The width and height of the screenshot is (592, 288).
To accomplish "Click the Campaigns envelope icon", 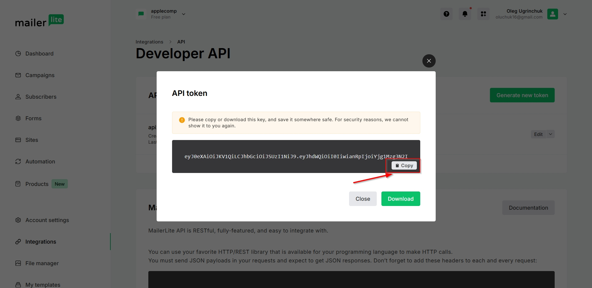I will coord(18,75).
